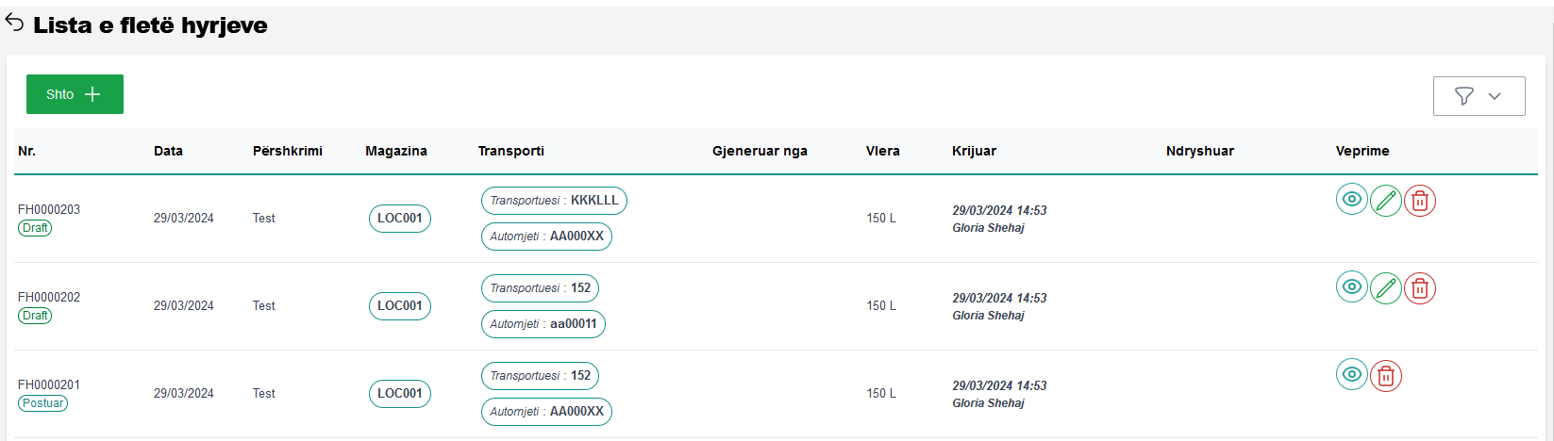
Task: Click the Transportuesi KKKLLL tag
Action: [554, 201]
